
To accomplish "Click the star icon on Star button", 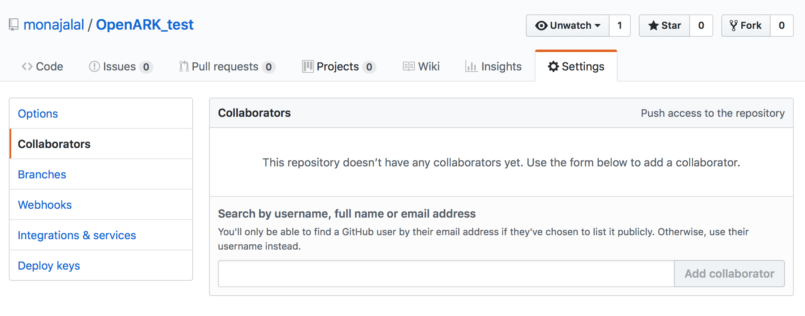I will coord(653,26).
